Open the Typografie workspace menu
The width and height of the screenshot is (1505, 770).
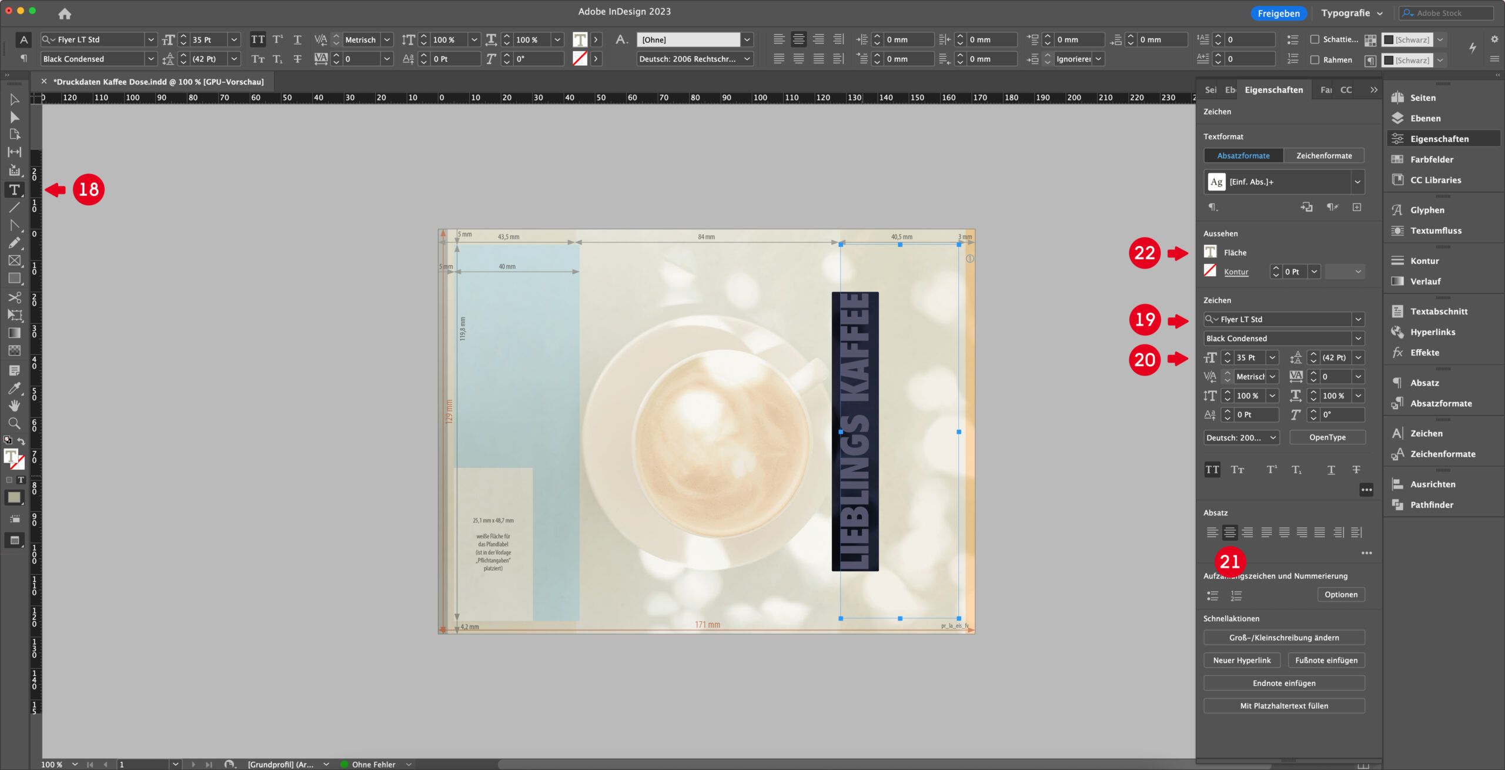click(x=1350, y=12)
